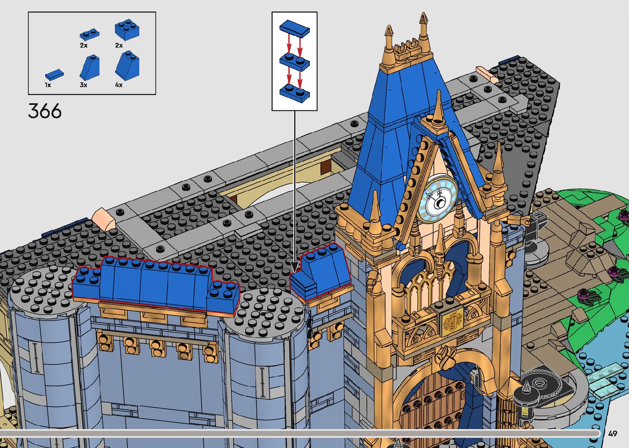
Task: Click the flat blue 1x2 tile part
Action: 54,74
